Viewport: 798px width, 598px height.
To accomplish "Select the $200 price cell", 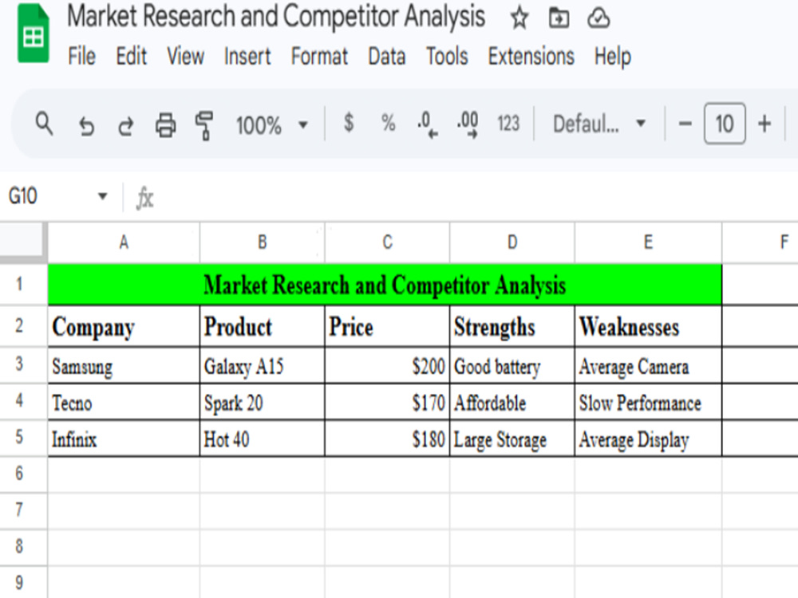I will click(x=387, y=366).
